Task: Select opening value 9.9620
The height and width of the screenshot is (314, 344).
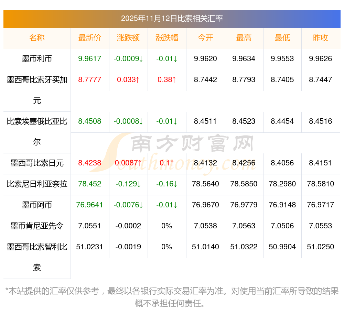Action: tap(205, 58)
